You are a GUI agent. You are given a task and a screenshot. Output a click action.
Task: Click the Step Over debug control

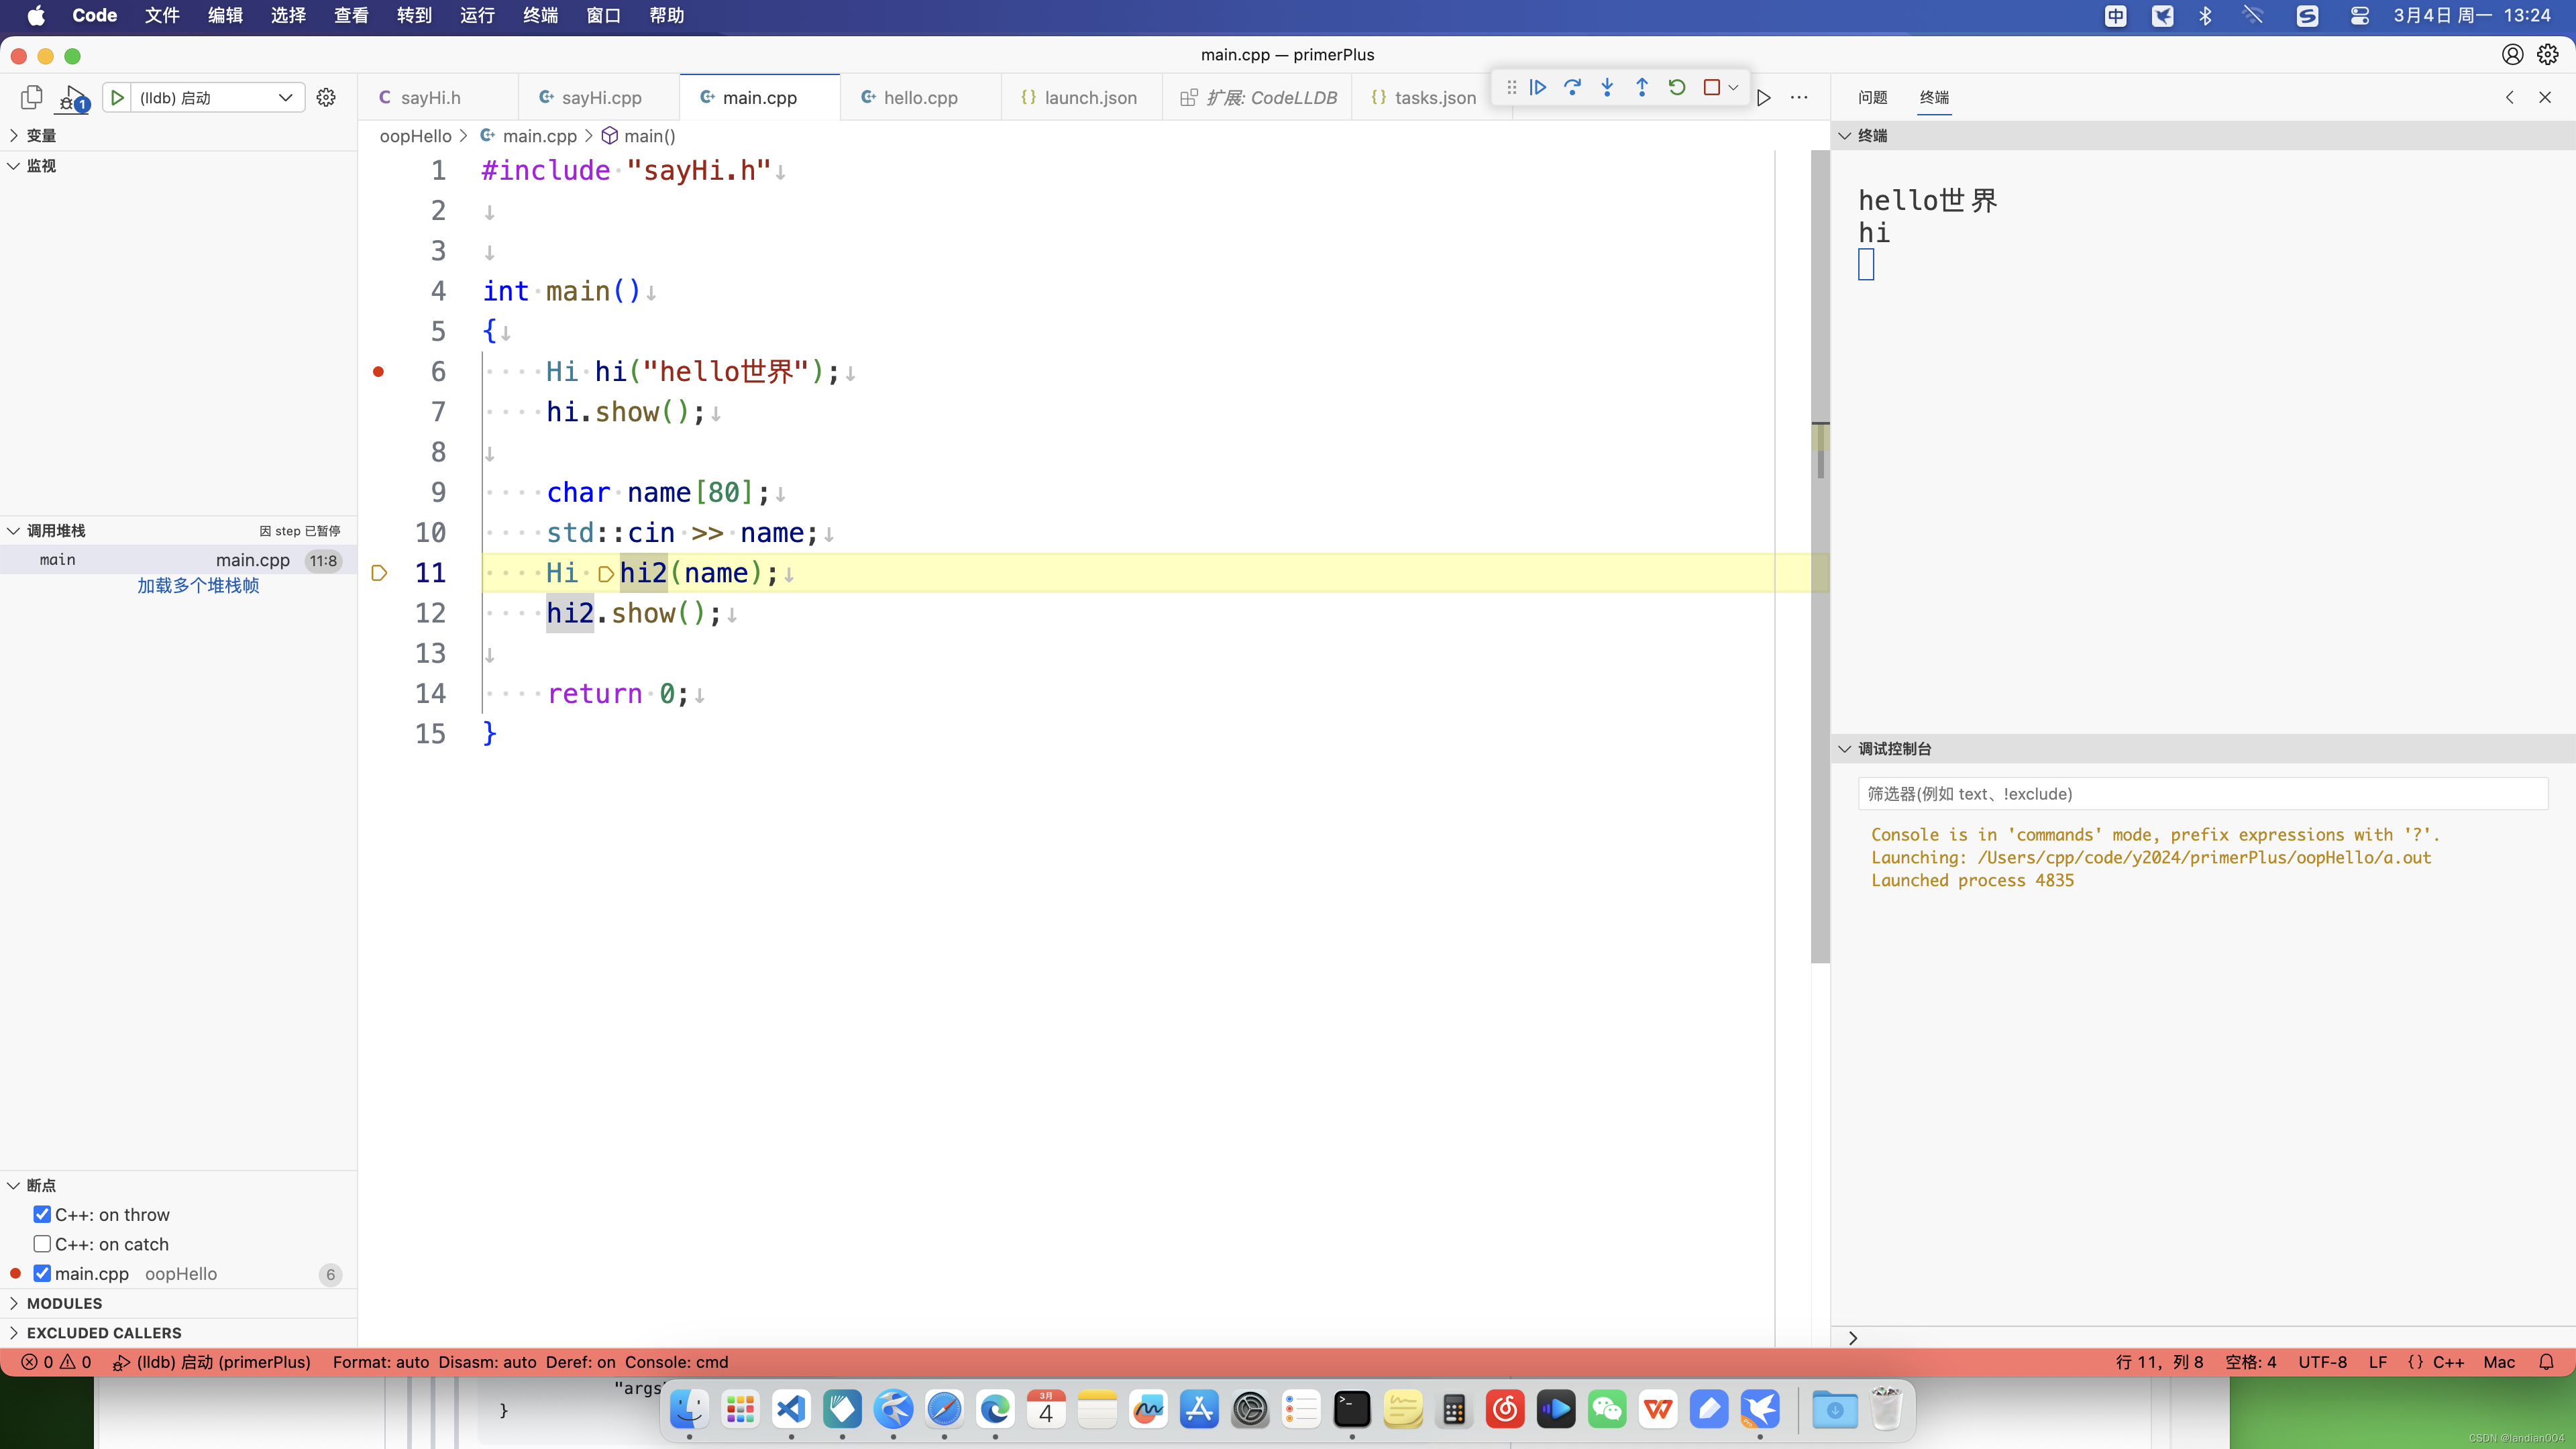1573,87
